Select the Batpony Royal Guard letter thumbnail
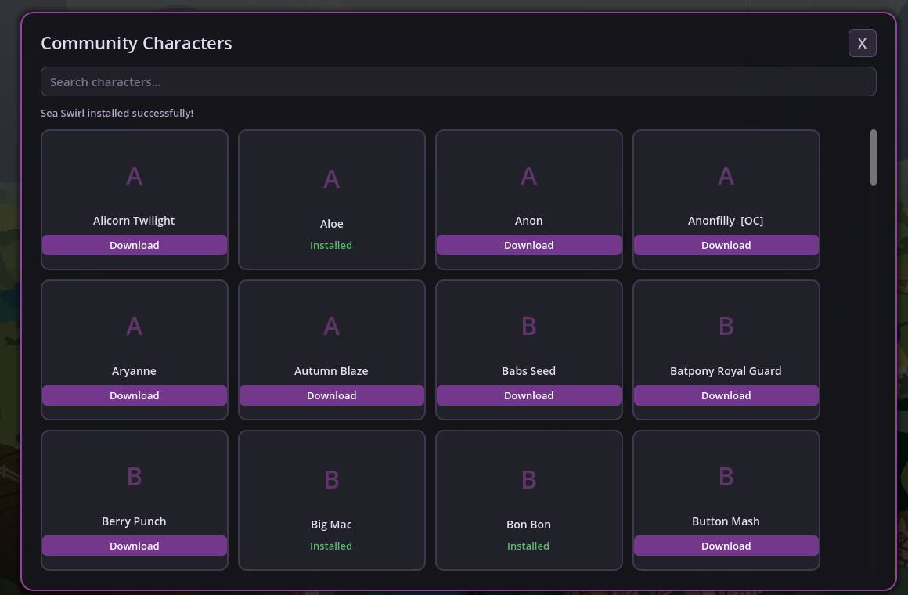The height and width of the screenshot is (595, 908). click(x=726, y=326)
